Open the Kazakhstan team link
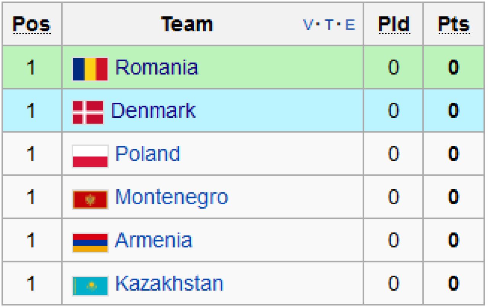Screen dimensions: 488x307 pos(169,284)
